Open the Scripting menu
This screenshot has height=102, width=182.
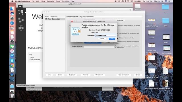[x=65, y=1]
